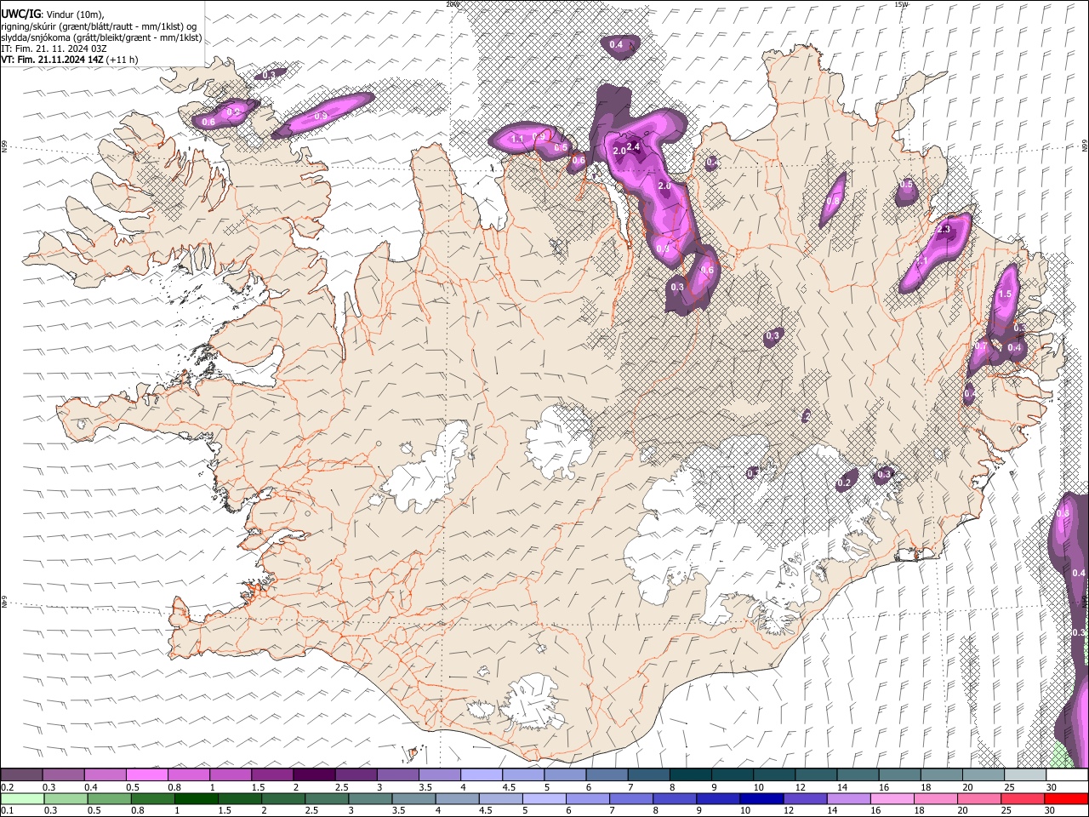1089x817 pixels.
Task: Click the '2.4' snowfall value on the map
Action: pyautogui.click(x=633, y=147)
